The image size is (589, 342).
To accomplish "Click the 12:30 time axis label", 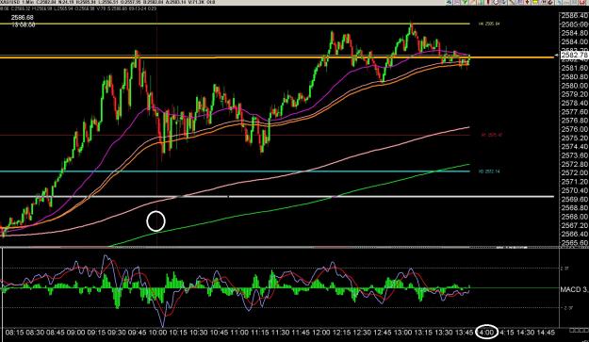I will point(362,333).
